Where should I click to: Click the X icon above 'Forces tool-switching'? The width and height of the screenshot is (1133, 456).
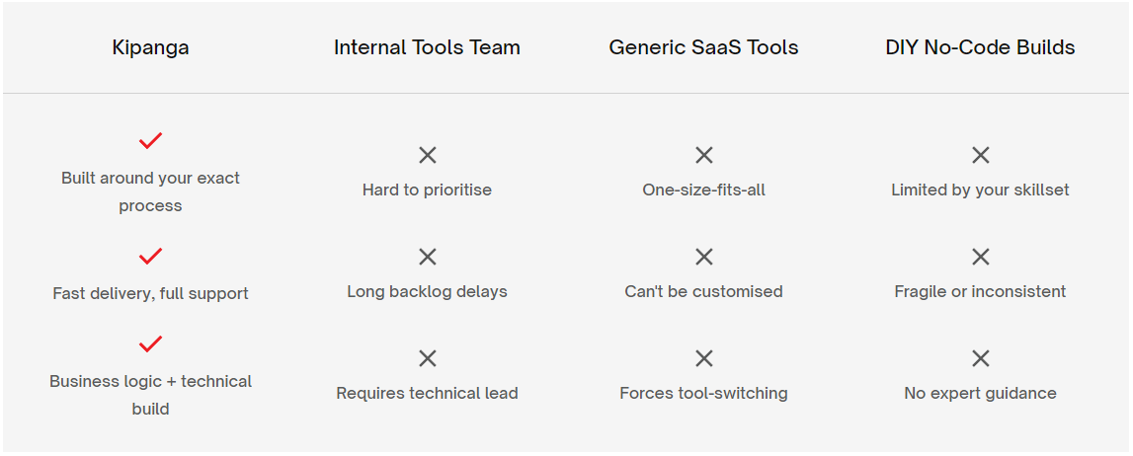click(703, 358)
